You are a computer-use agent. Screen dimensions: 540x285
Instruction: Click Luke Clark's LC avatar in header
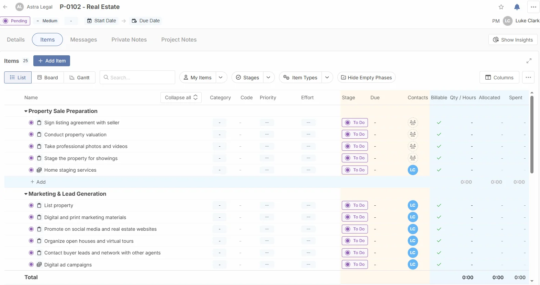pos(508,21)
